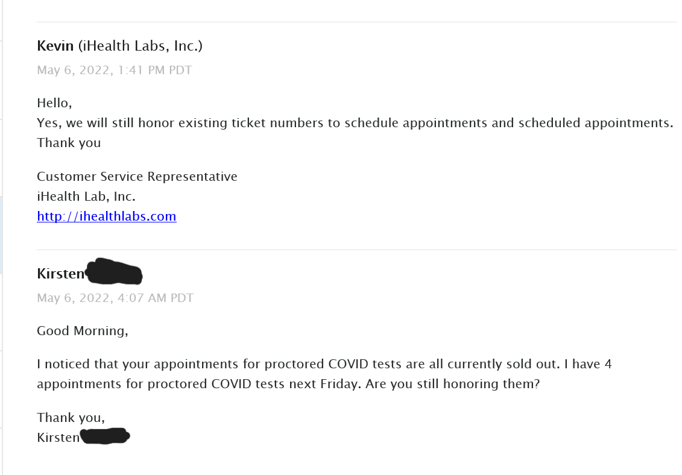Click the "Hello," greeting line

54,103
